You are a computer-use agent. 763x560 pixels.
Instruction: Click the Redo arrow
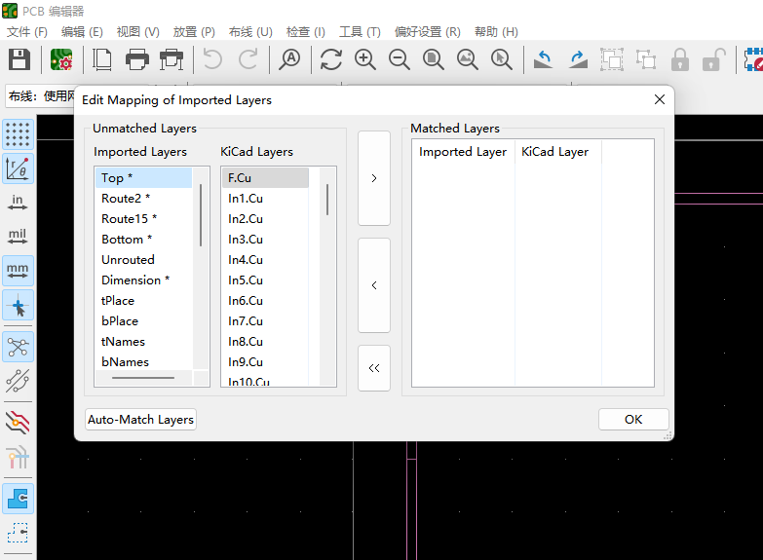(248, 59)
